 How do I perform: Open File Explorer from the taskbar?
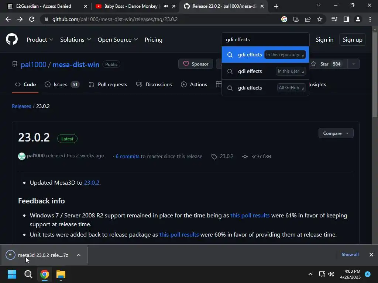(61, 274)
